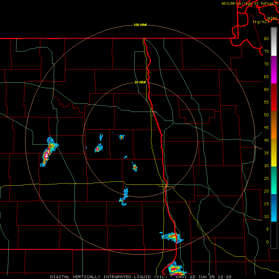The height and width of the screenshot is (279, 279).
Task: Select the 35 value on the color scale
Action: click(x=266, y=153)
